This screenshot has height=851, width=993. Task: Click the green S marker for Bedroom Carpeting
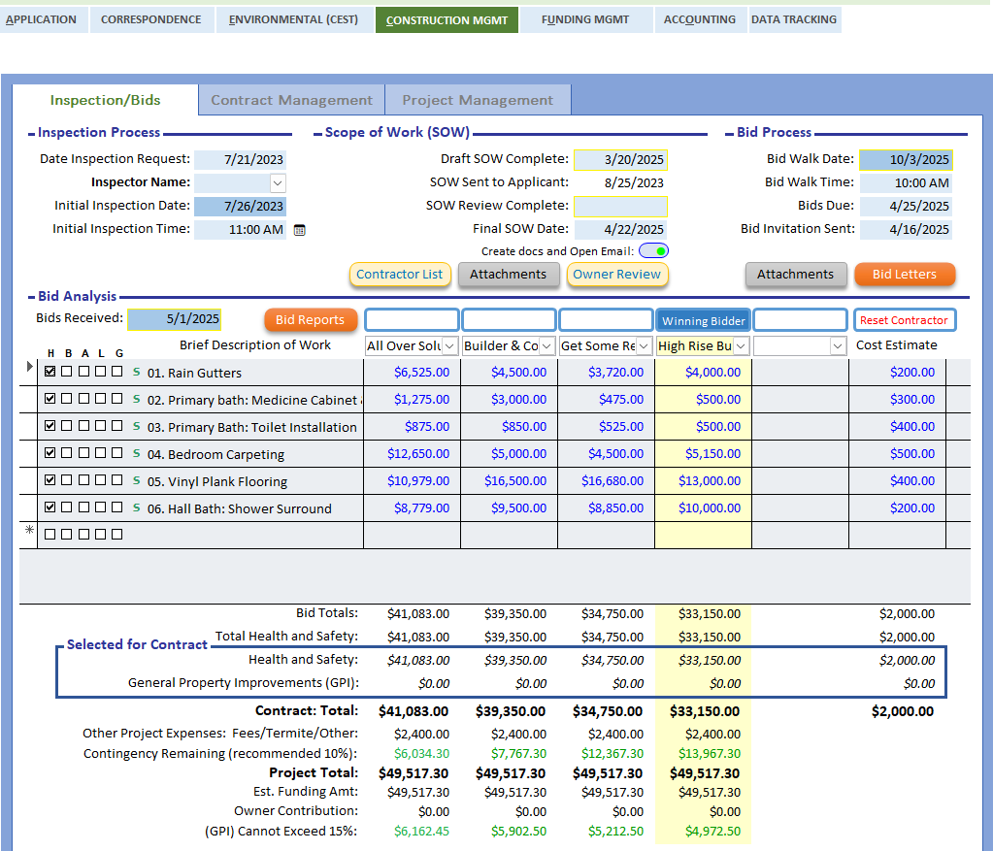(136, 453)
